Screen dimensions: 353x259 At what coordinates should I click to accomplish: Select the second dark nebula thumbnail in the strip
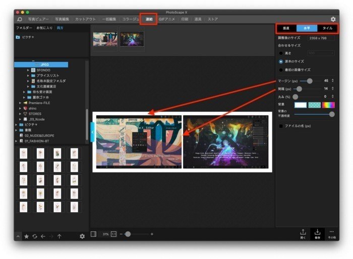pyautogui.click(x=132, y=39)
